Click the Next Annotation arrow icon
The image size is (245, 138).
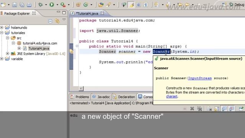pyautogui.click(x=156, y=5)
